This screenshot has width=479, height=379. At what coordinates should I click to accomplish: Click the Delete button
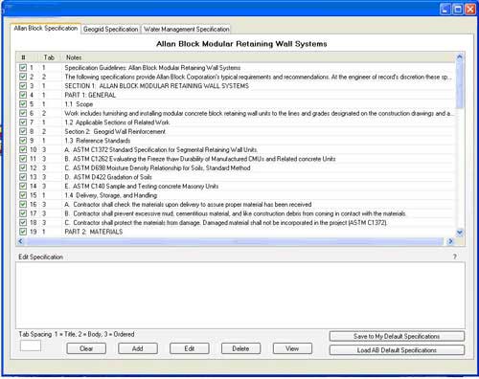[240, 348]
